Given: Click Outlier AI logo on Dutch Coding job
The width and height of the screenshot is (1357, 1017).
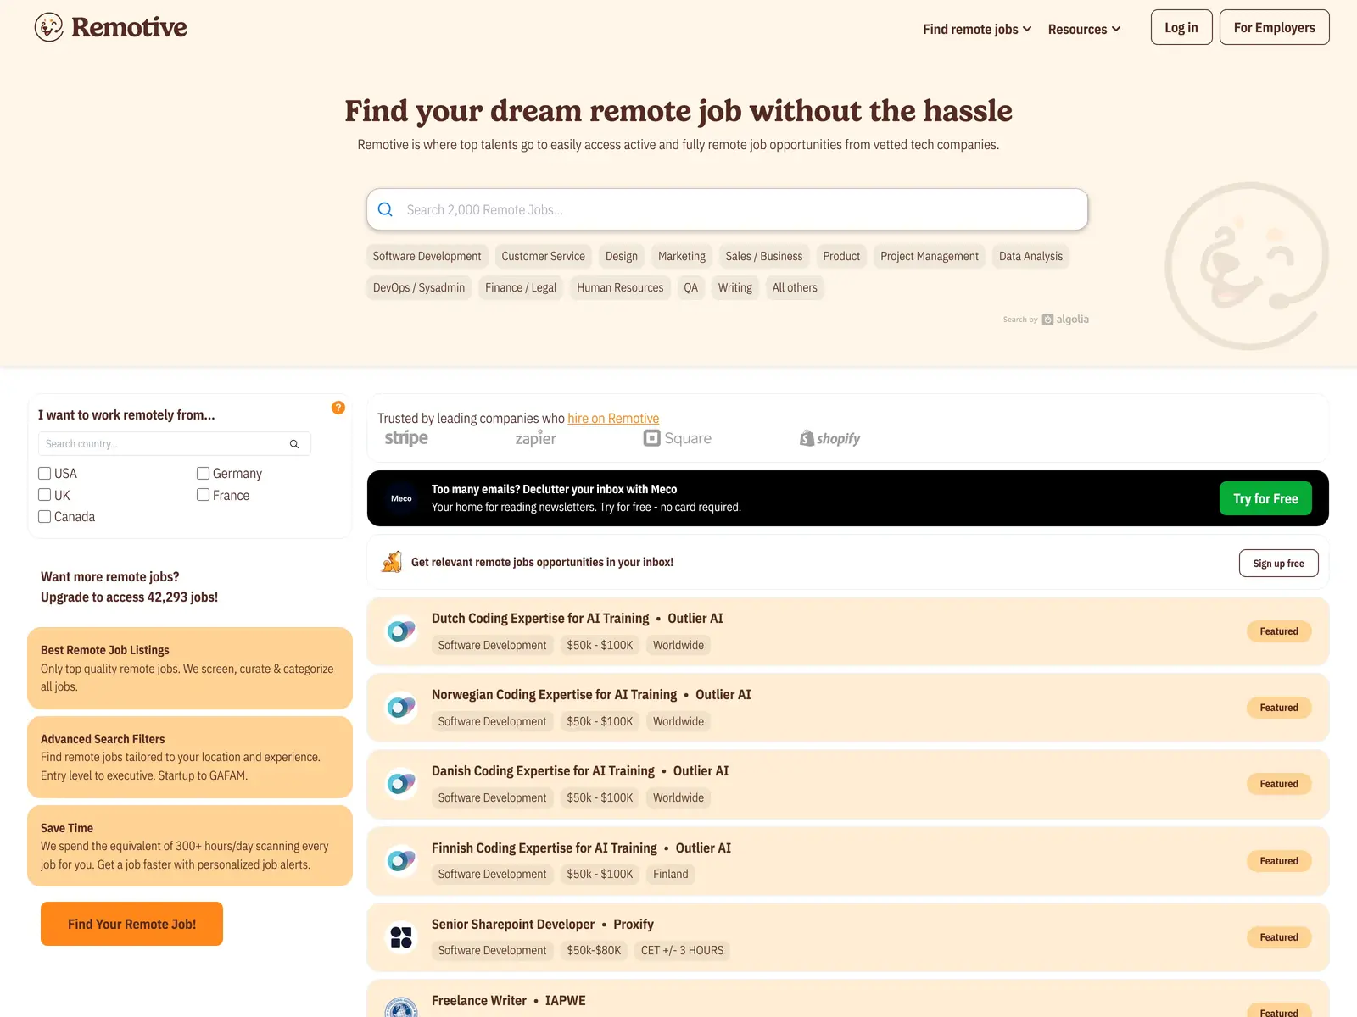Looking at the screenshot, I should pos(401,631).
